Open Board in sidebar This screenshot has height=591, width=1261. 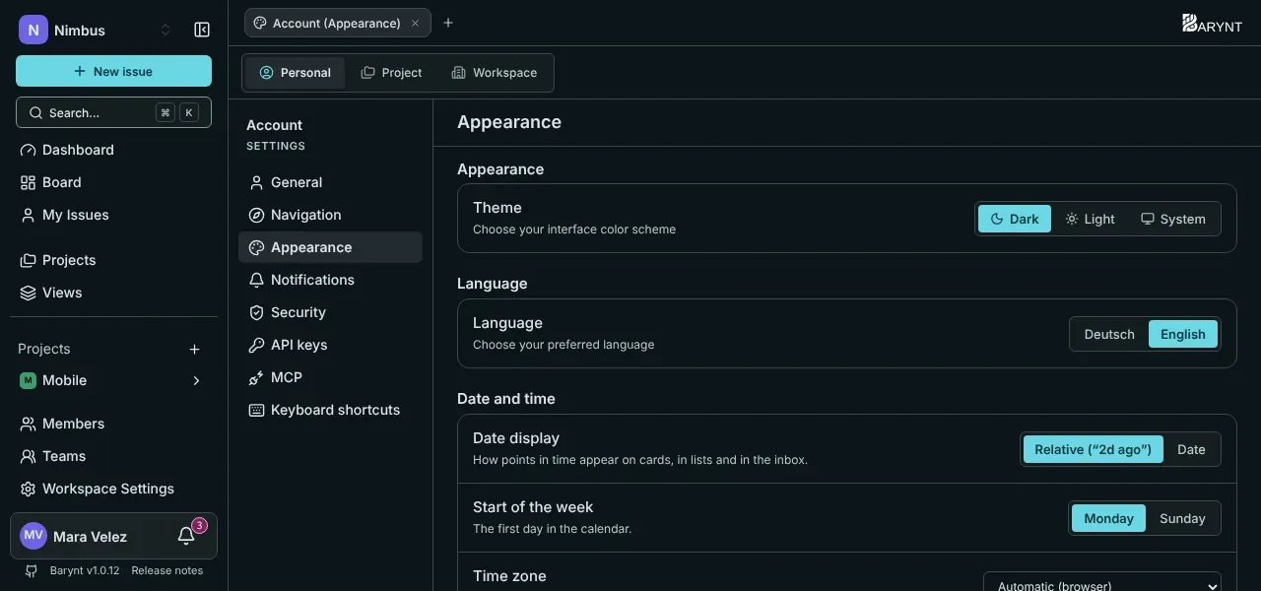(113, 182)
